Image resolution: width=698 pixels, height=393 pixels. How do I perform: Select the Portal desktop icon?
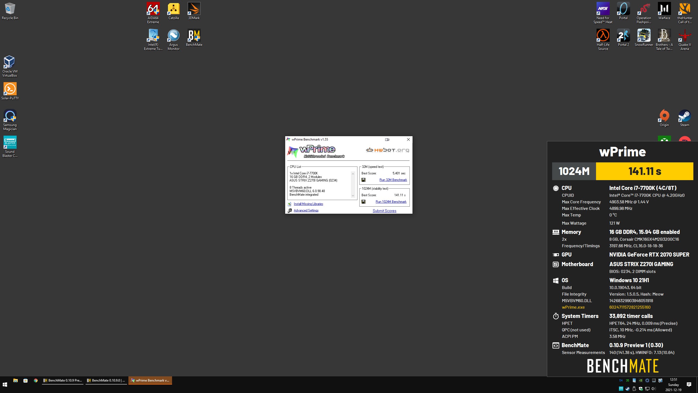tap(623, 11)
